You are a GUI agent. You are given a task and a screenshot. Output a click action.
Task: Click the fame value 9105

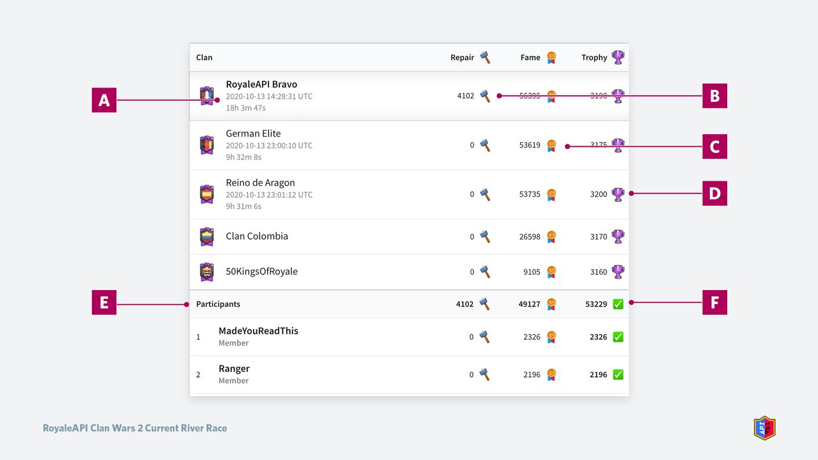[532, 272]
